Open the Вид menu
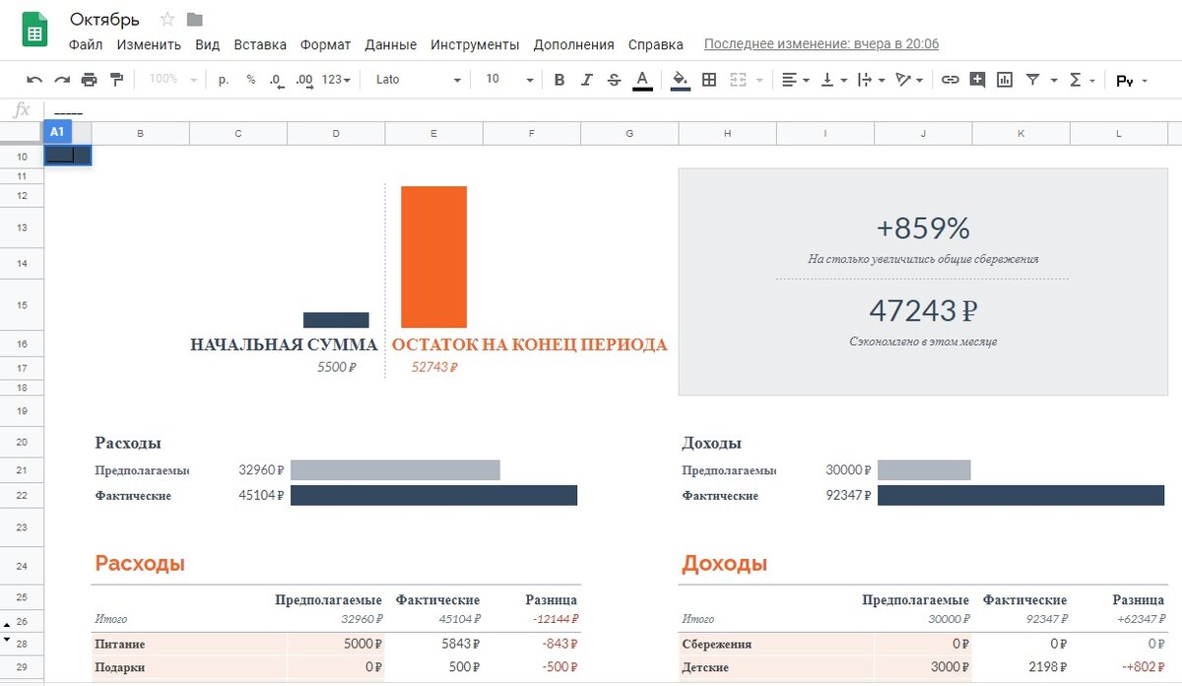The width and height of the screenshot is (1182, 686). [208, 44]
